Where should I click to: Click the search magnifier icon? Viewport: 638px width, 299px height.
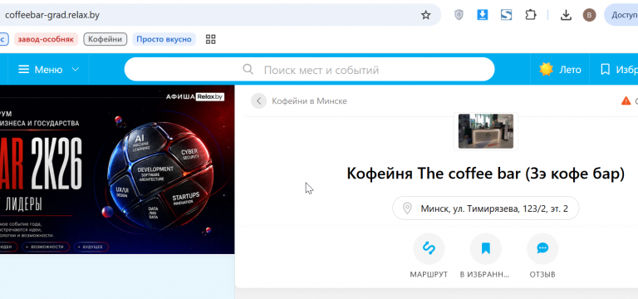click(x=248, y=69)
